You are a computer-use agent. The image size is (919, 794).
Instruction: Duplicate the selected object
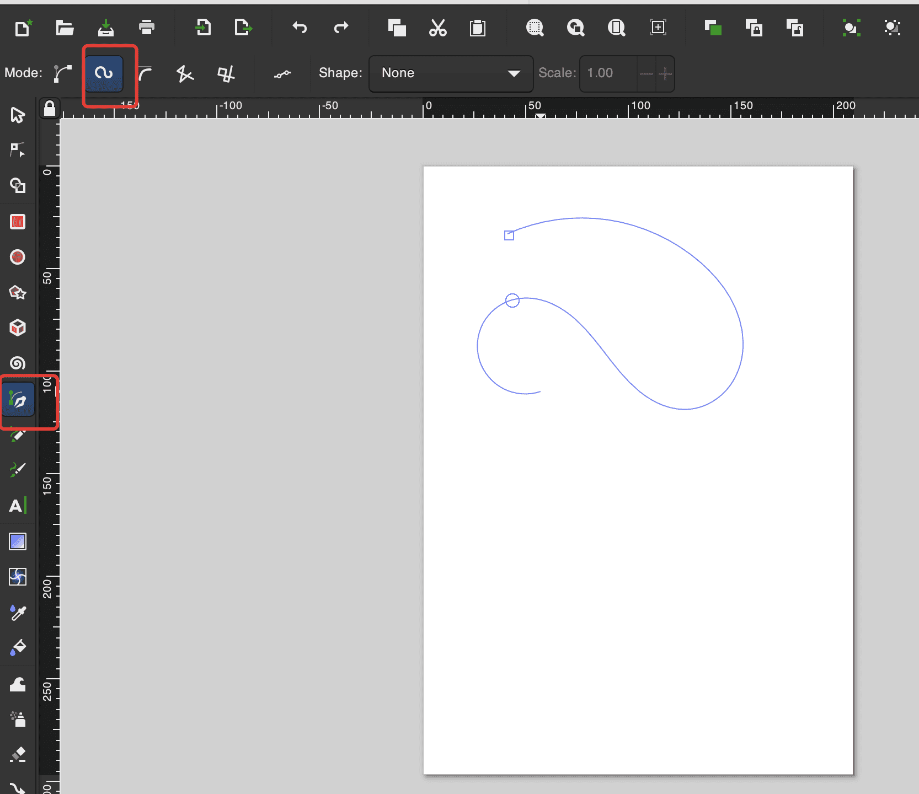point(713,27)
